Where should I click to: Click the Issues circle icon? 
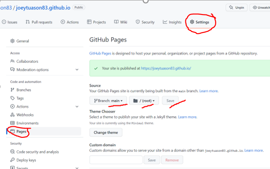coord(4,22)
